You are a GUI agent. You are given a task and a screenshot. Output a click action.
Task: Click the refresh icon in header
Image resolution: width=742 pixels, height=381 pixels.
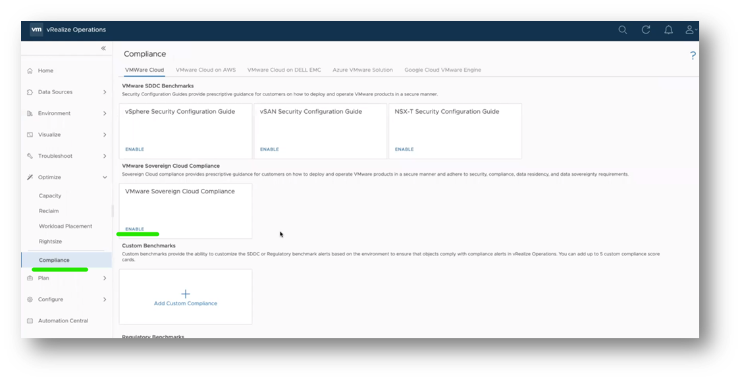[x=645, y=30]
